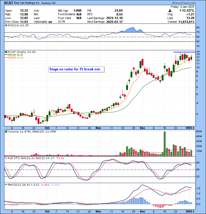Select the RCAT ticker symbol in header
This screenshot has width=206, height=214.
tap(8, 3)
